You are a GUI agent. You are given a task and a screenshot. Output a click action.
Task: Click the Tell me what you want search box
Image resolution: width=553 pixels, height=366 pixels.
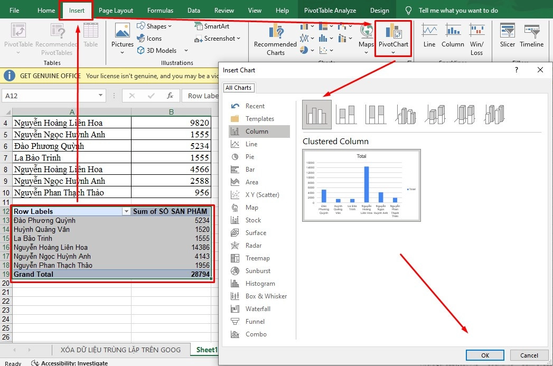pos(458,10)
